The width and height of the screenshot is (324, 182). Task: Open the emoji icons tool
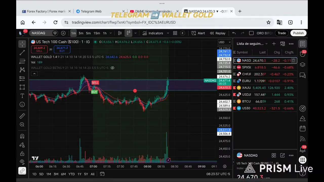pyautogui.click(x=22, y=104)
